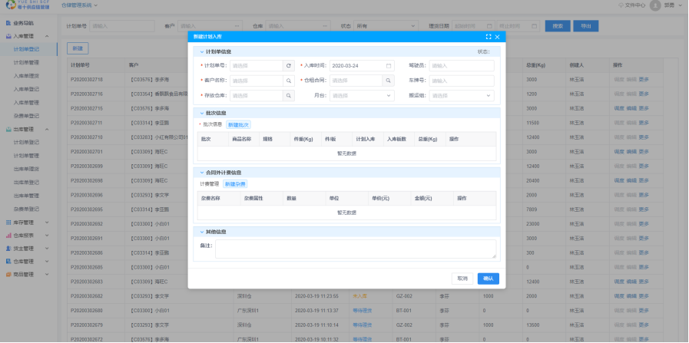Click the ellipsis icon in 客户 filter field
This screenshot has height=343, width=689.
(237, 26)
